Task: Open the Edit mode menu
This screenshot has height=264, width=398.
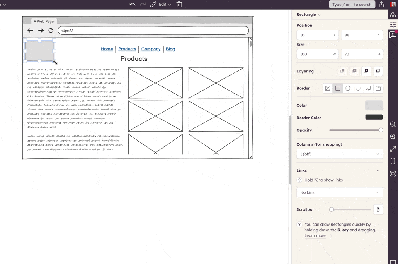Action: 161,5
